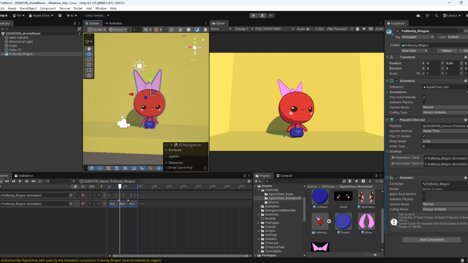This screenshot has height=263, width=468.
Task: Open the Window menu
Action: (101, 8)
